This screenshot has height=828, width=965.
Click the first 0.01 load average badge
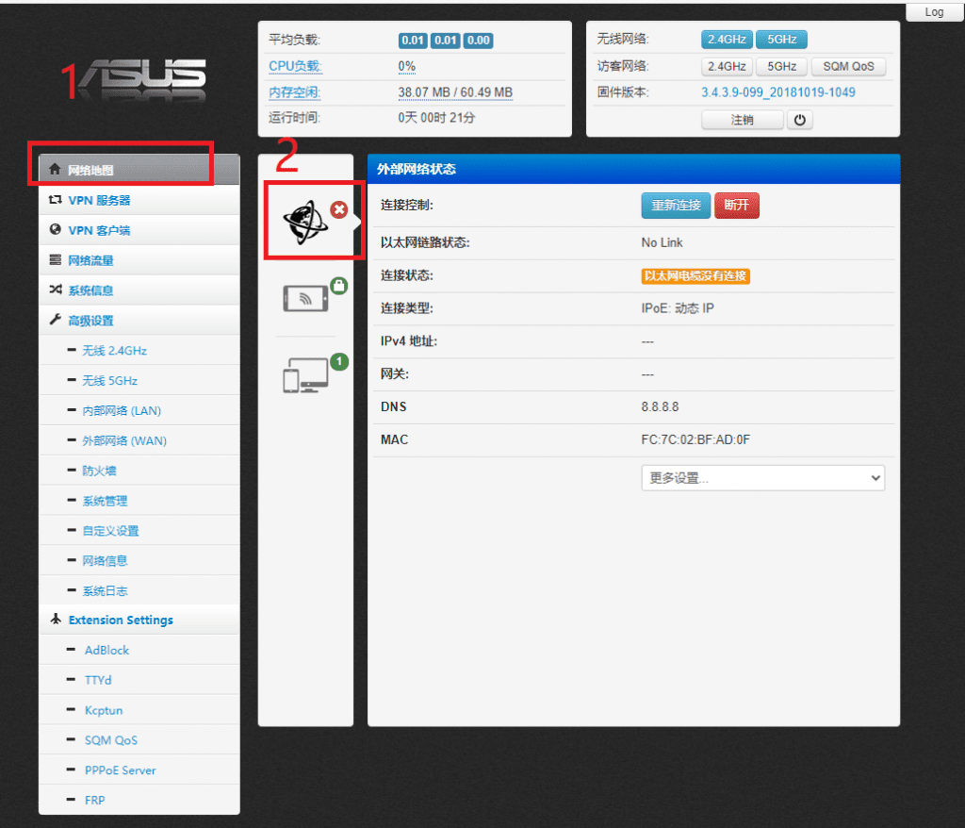413,41
